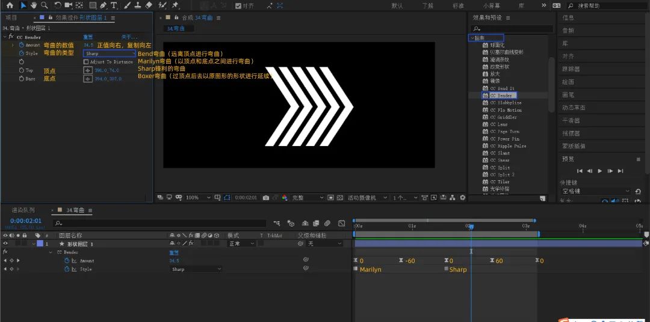Open the 空格键 shortcut dropdown in Preview
Screen dimensions: 650x322
coord(595,191)
